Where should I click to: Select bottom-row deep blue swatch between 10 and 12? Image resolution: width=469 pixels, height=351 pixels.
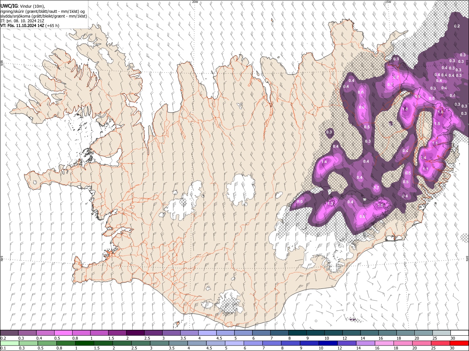coord(328,343)
